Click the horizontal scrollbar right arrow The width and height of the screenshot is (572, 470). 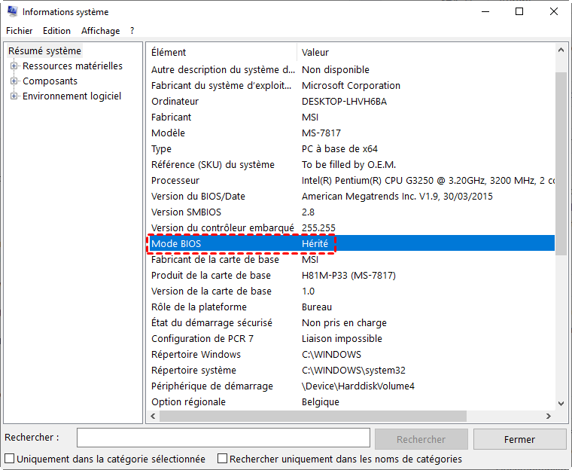click(x=548, y=417)
